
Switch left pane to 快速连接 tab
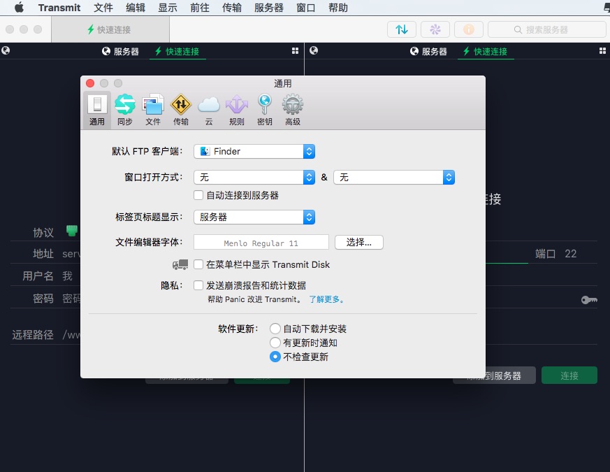[x=177, y=52]
